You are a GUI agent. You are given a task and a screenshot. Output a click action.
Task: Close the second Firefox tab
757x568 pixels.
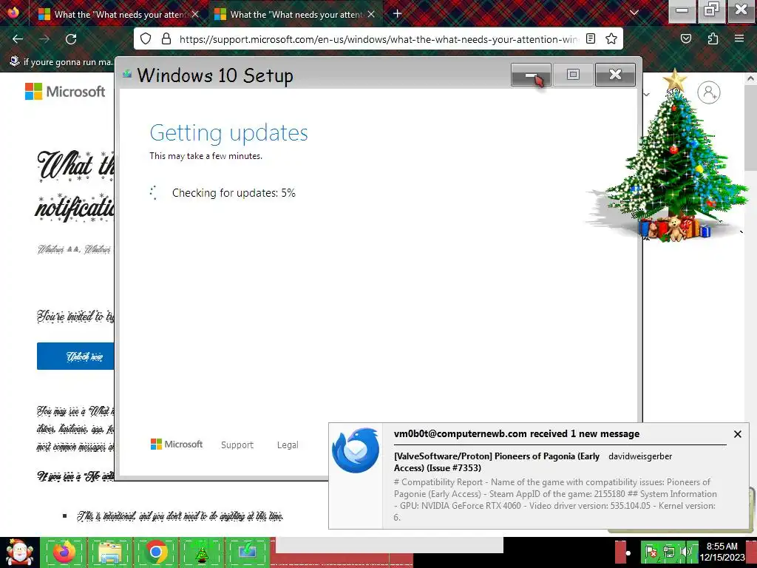[x=371, y=15]
